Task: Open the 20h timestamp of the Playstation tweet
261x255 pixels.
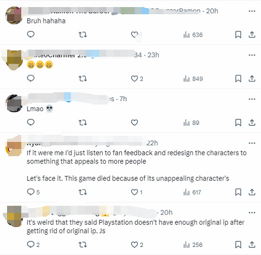Action: click(166, 212)
